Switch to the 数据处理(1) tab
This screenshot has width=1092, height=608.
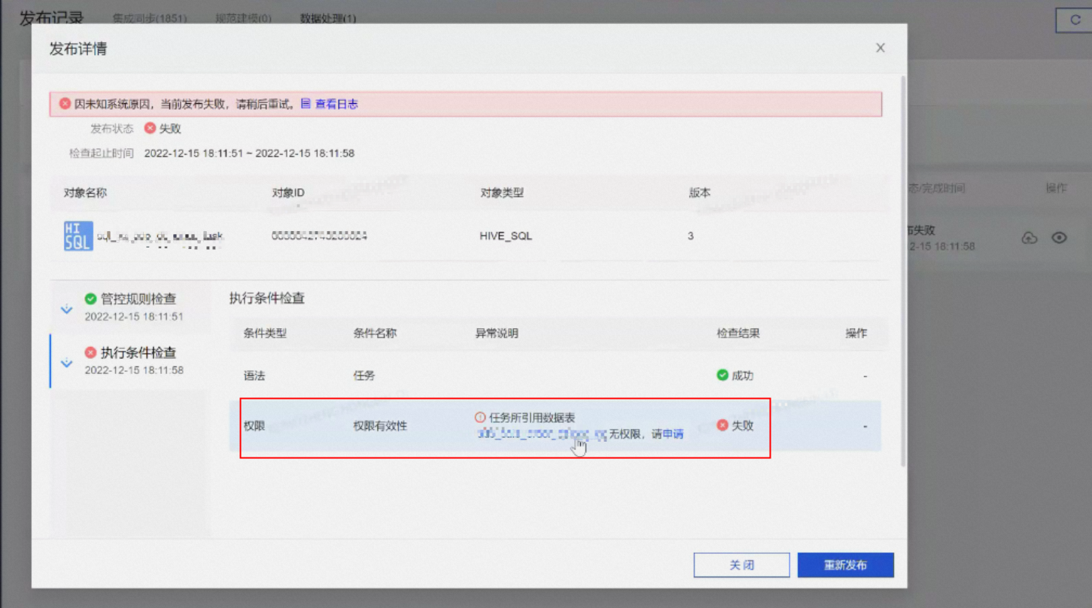click(x=328, y=18)
